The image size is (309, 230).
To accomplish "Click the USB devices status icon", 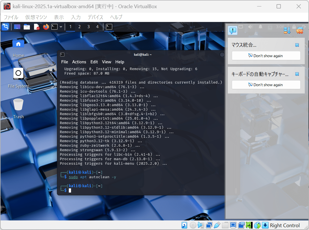I will [x=217, y=225].
